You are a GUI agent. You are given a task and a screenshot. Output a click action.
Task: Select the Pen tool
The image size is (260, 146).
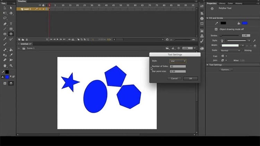pyautogui.click(x=5, y=24)
